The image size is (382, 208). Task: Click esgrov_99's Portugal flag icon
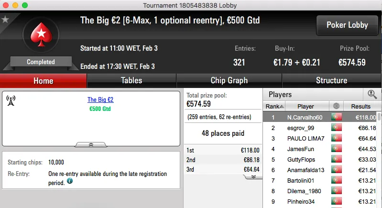pos(337,128)
